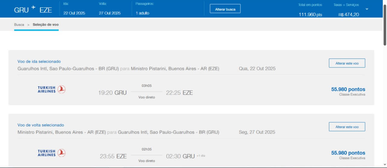The height and width of the screenshot is (168, 387).
Task: Open the Ida date 22 Out 2025
Action: click(74, 13)
